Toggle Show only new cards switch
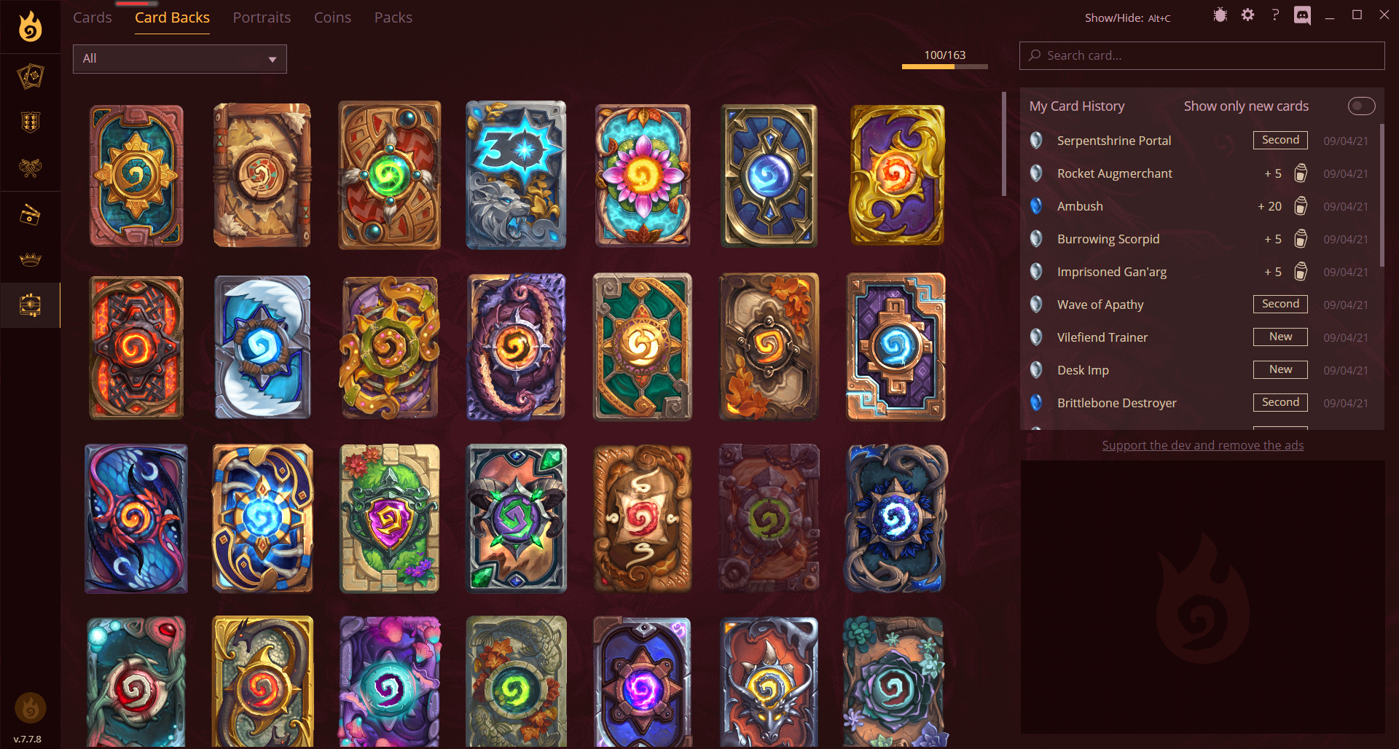 point(1361,106)
